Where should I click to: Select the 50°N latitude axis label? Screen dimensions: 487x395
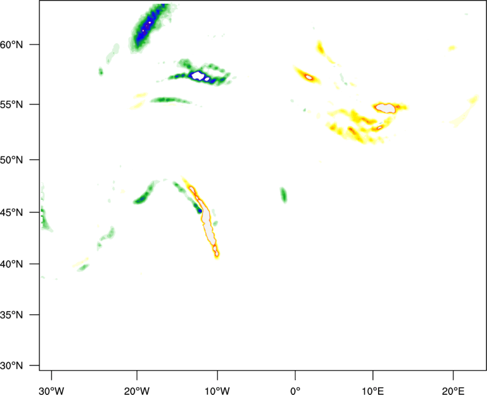pyautogui.click(x=22, y=159)
